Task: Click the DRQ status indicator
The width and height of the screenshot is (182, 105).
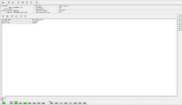Action: (30, 103)
